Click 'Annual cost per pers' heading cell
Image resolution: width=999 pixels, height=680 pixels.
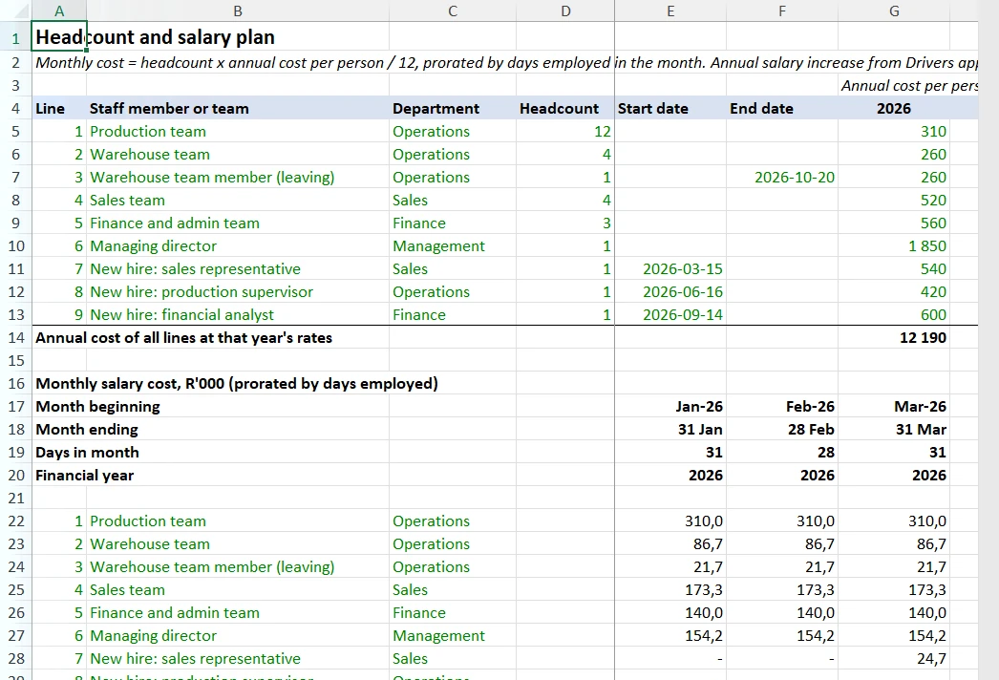tap(909, 85)
